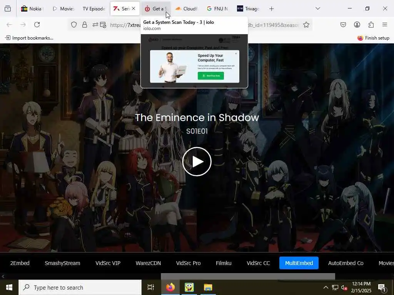Select the 2Embed server
This screenshot has width=394, height=295.
tap(20, 263)
